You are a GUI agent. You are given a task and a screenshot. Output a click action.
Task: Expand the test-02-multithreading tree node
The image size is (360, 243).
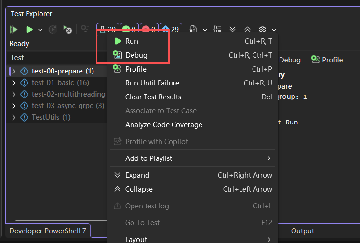[14, 94]
